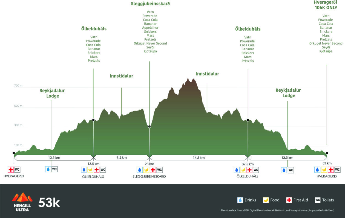
Task: Click the uppercase 'SLEGGJUBEINSSKARÐ' label below icons
Action: pyautogui.click(x=150, y=176)
